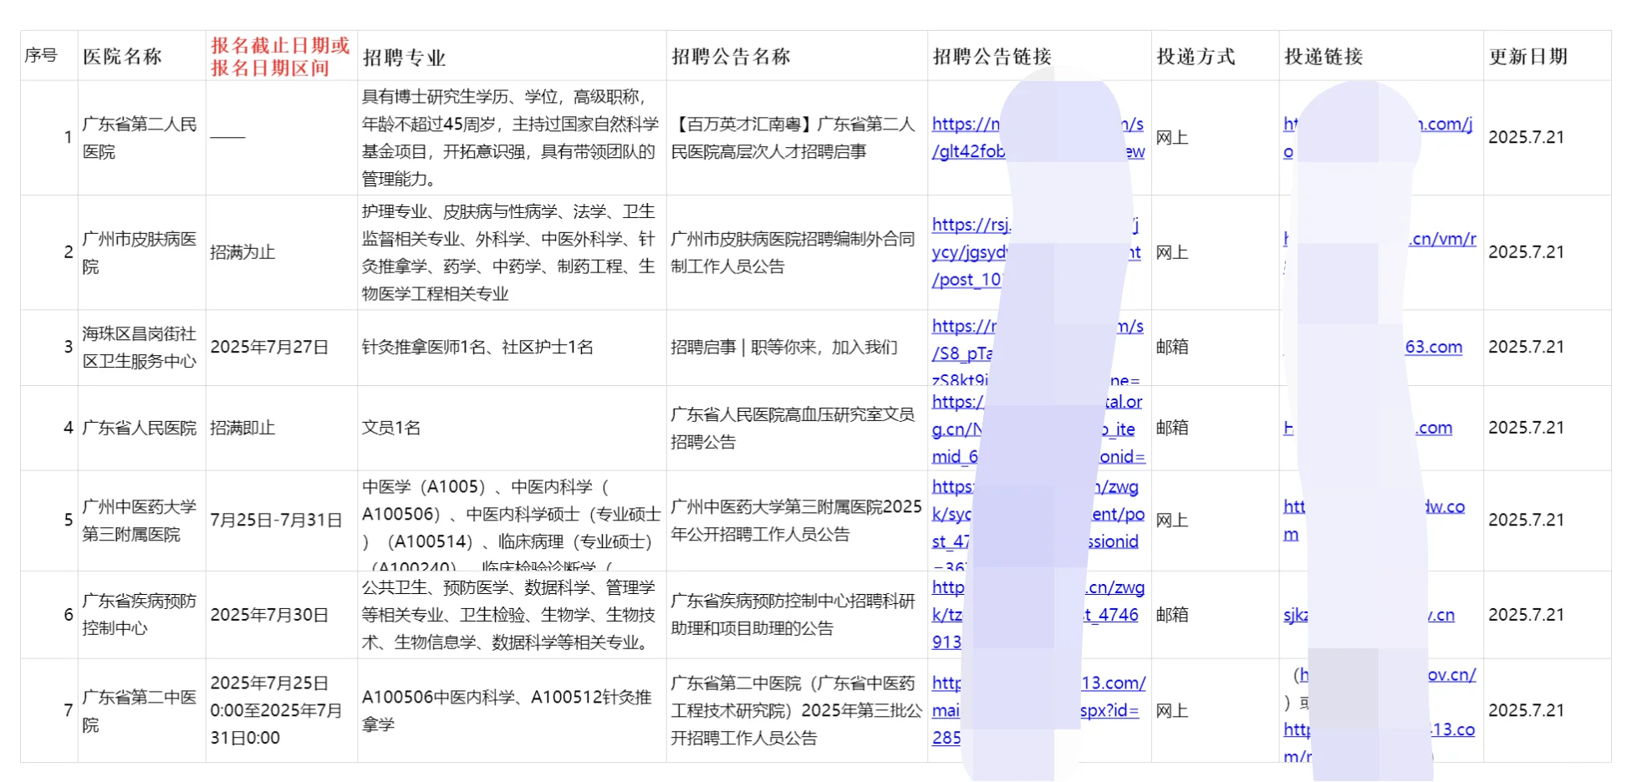Select the 【百万英才汇南粤】 announcement title cell

[797, 138]
